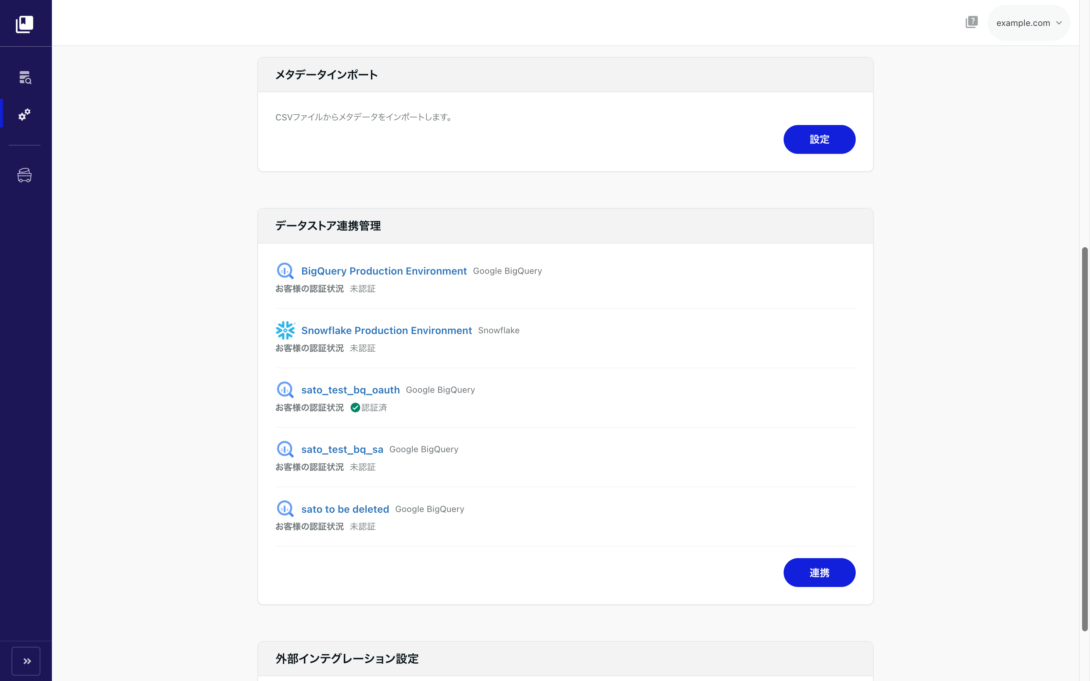Click BigQuery icon beside sato_test_bq_sa
This screenshot has width=1090, height=681.
285,449
